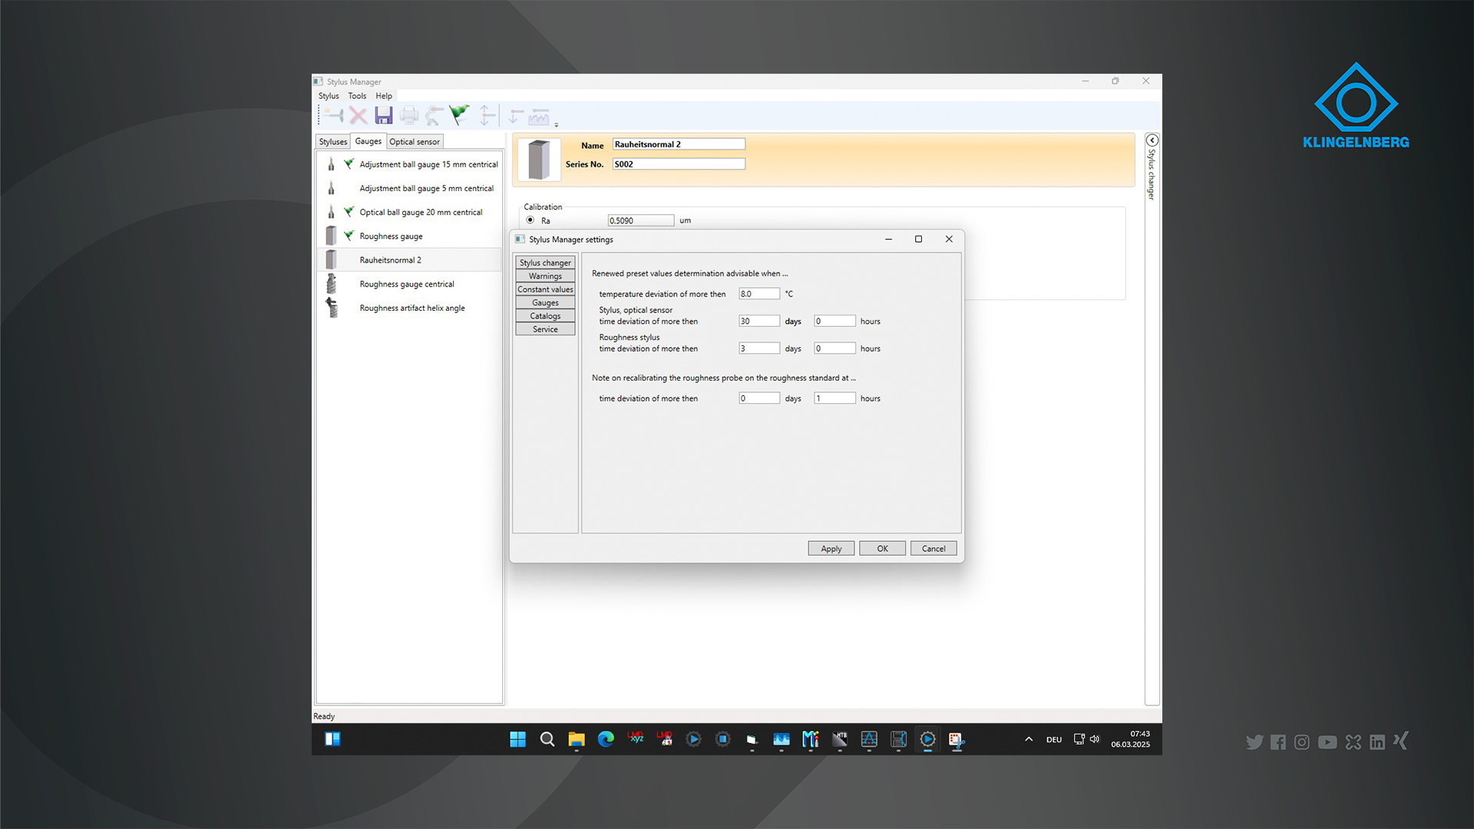Screen dimensions: 1474x829
Task: Click Stylus optical sensor hours field
Action: click(834, 321)
